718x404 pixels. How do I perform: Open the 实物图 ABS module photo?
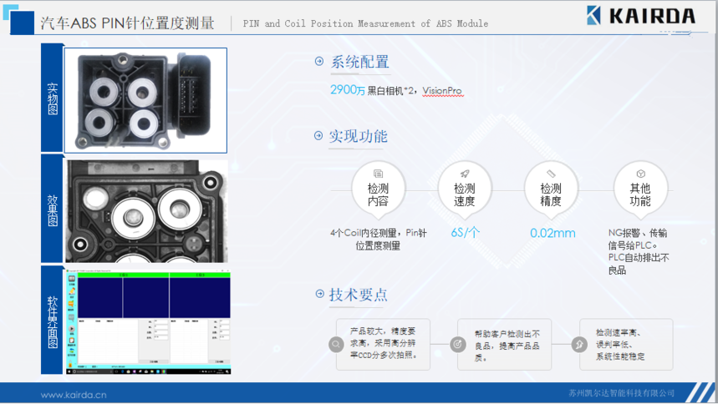(145, 100)
